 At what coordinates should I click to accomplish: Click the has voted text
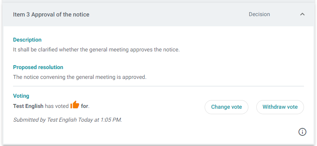pos(57,106)
